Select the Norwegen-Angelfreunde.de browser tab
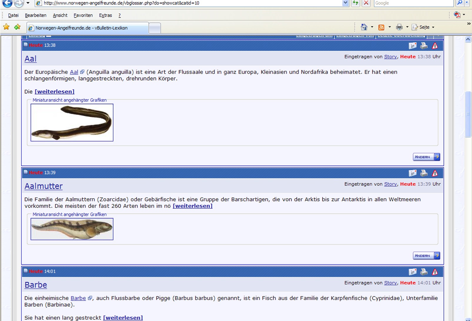Viewport: 472px width, 321px height. [x=88, y=28]
